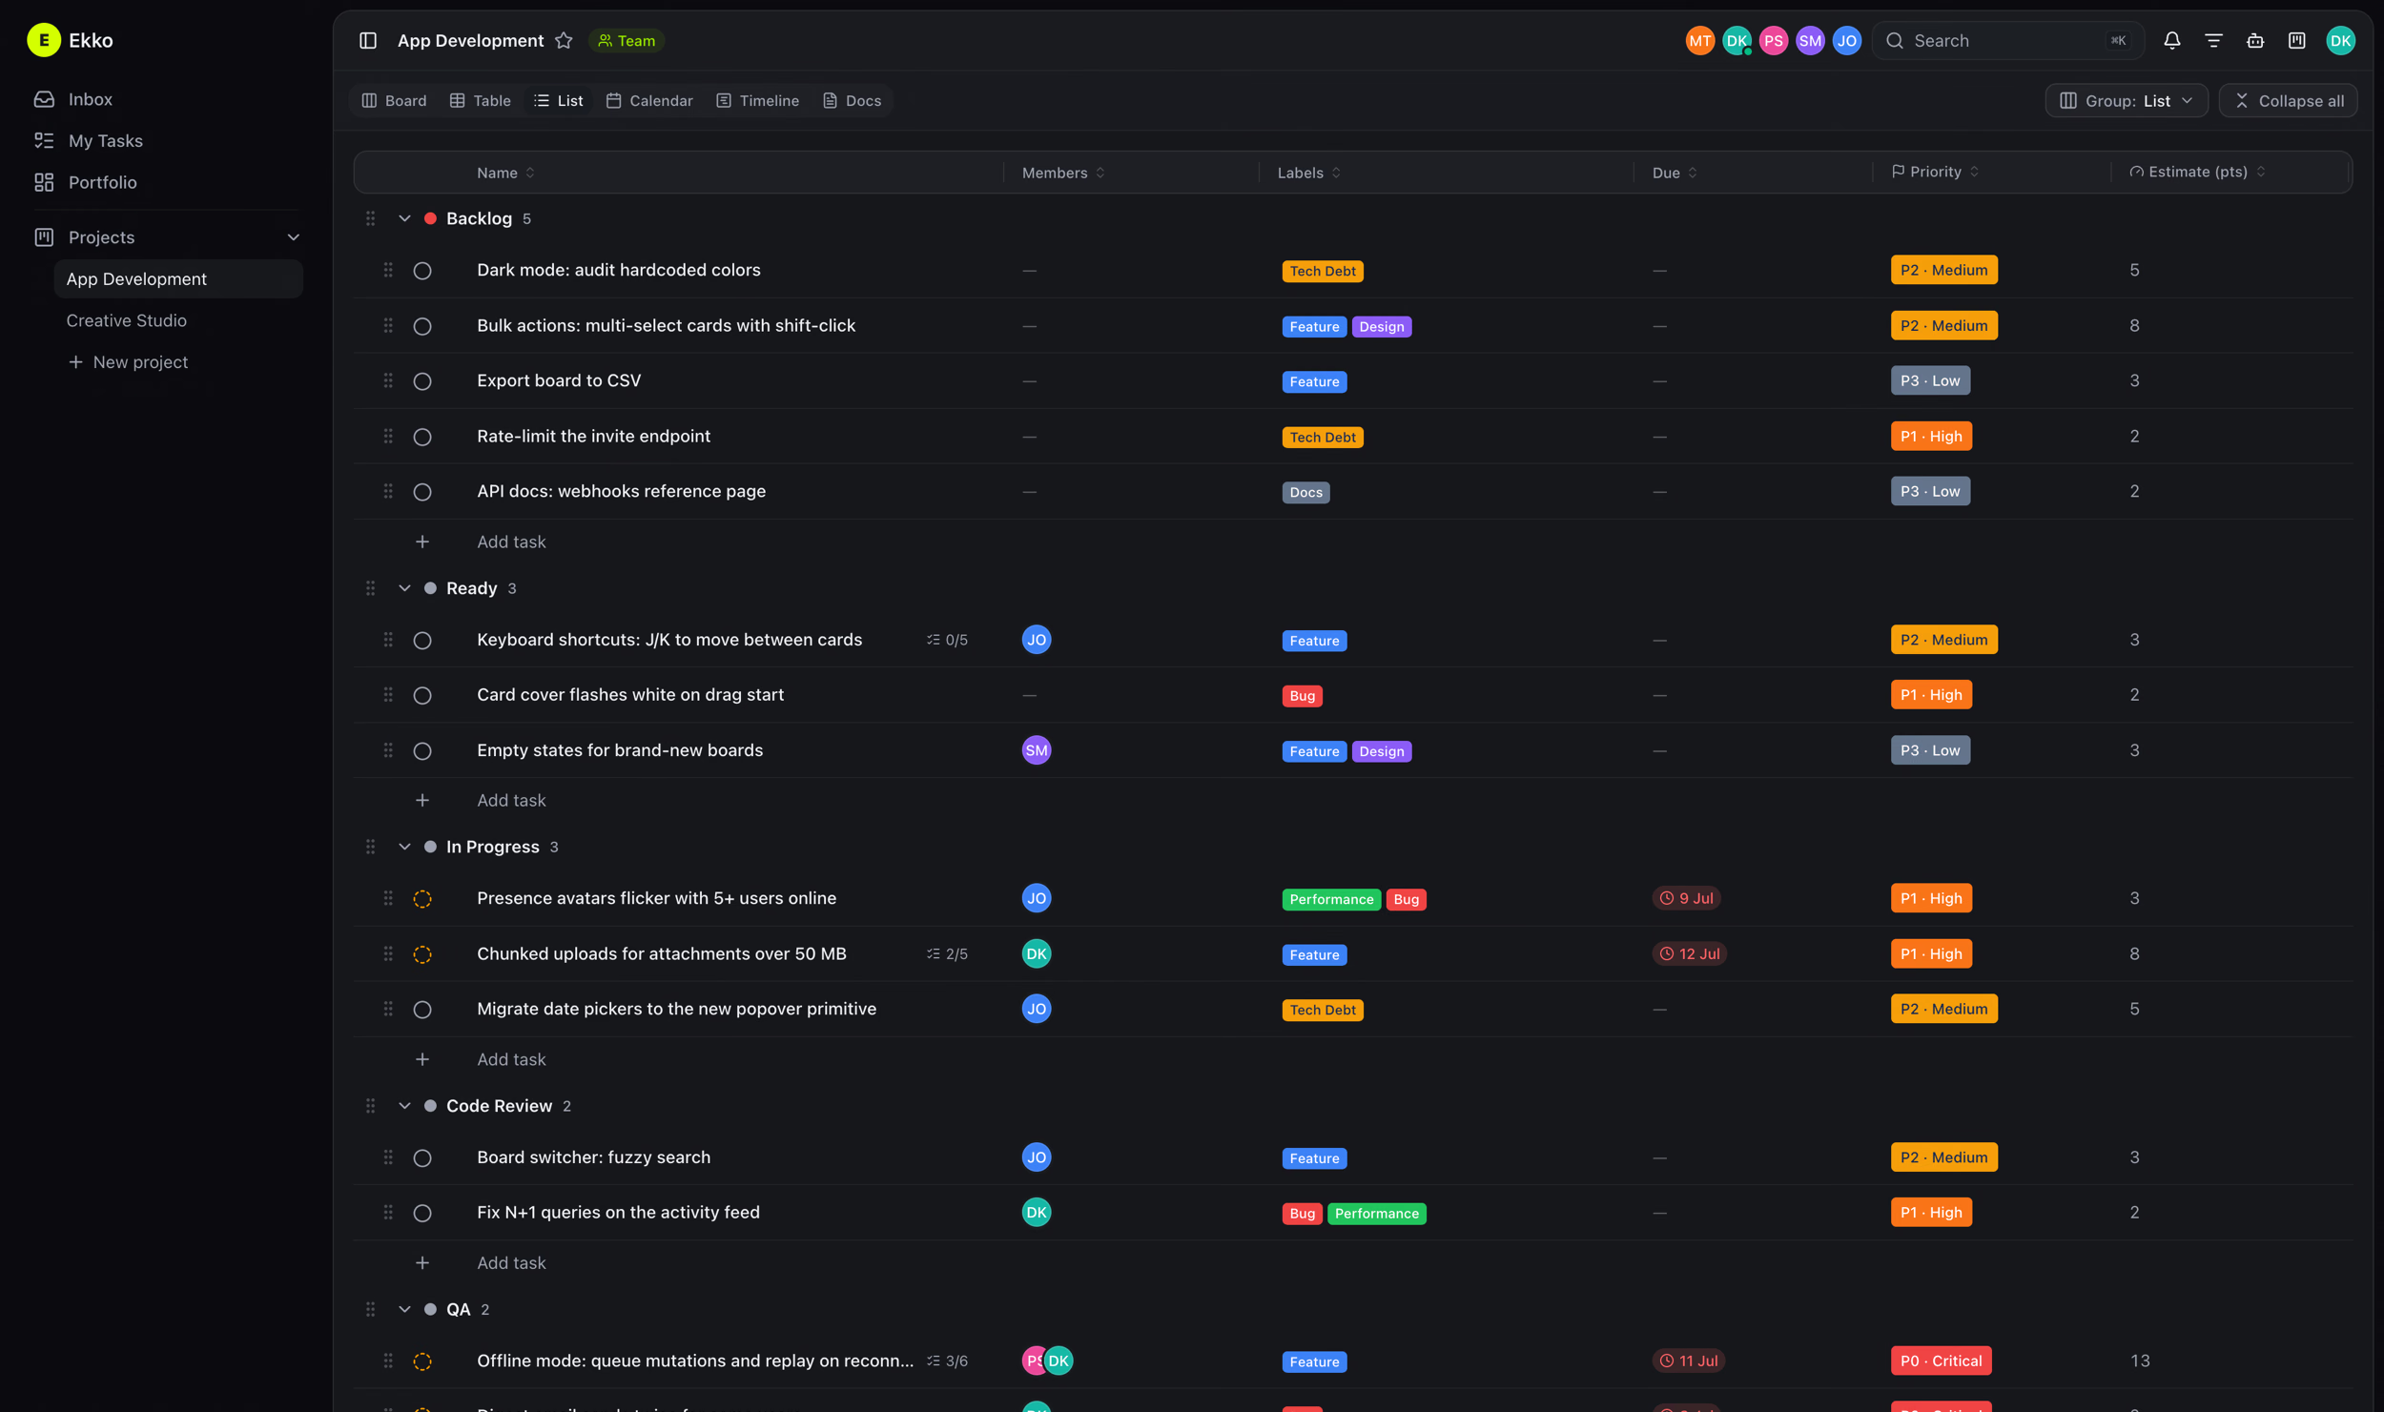Switch to the Table view
The image size is (2384, 1412).
tap(481, 100)
